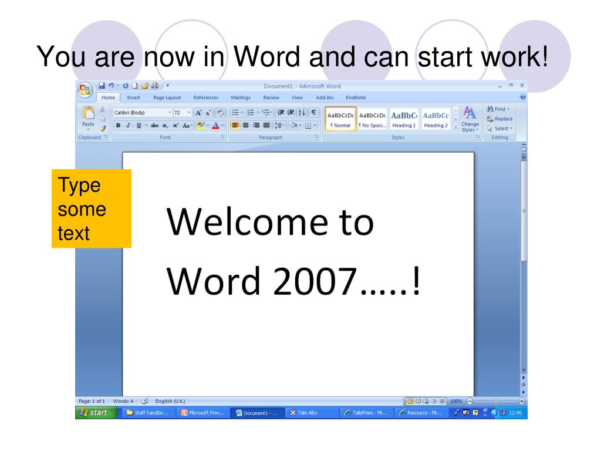This screenshot has width=601, height=451.
Task: Open the font size 72 dropdown
Action: (188, 113)
